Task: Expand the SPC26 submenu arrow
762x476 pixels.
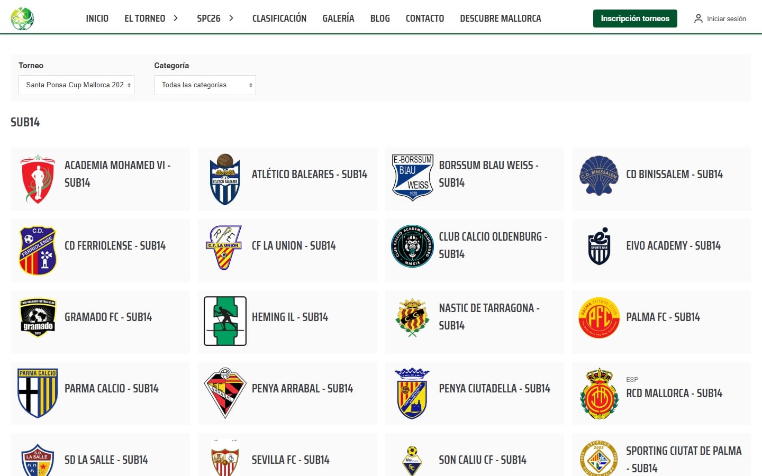Action: point(231,19)
